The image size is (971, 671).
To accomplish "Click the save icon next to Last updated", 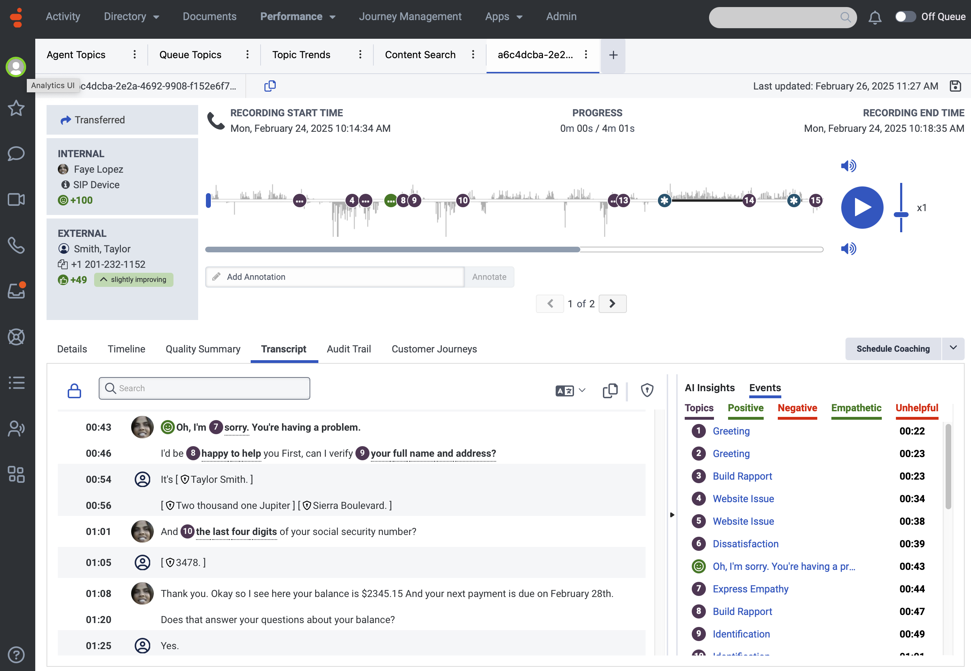I will [955, 86].
